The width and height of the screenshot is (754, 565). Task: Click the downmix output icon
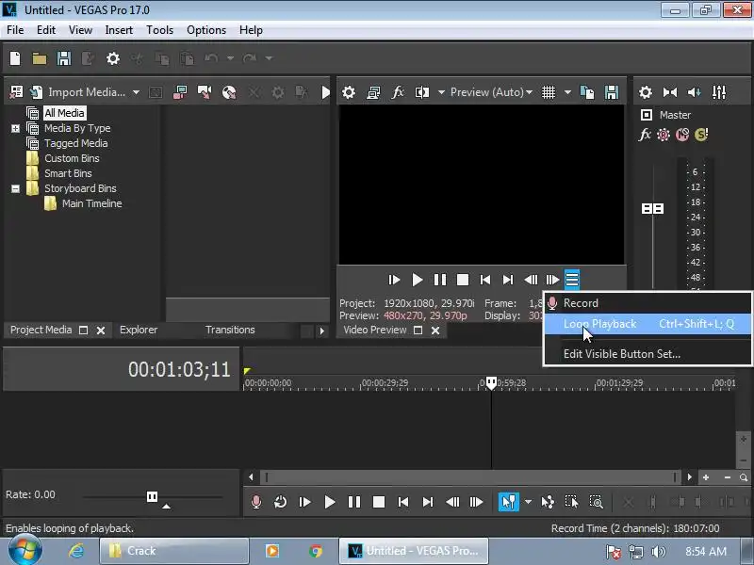pyautogui.click(x=670, y=91)
